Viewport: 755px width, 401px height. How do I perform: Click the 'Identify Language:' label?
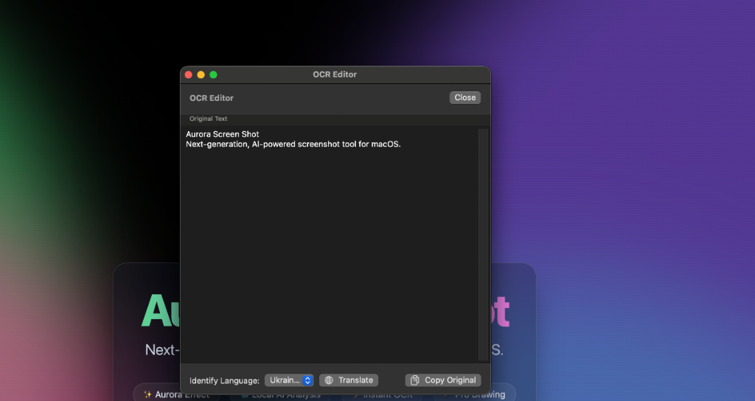point(224,380)
